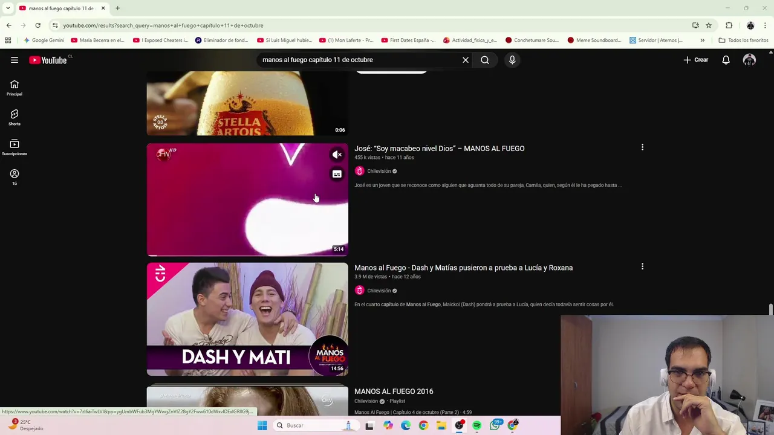Open more options for the Dash y Matías video
This screenshot has width=774, height=435.
tap(642, 266)
